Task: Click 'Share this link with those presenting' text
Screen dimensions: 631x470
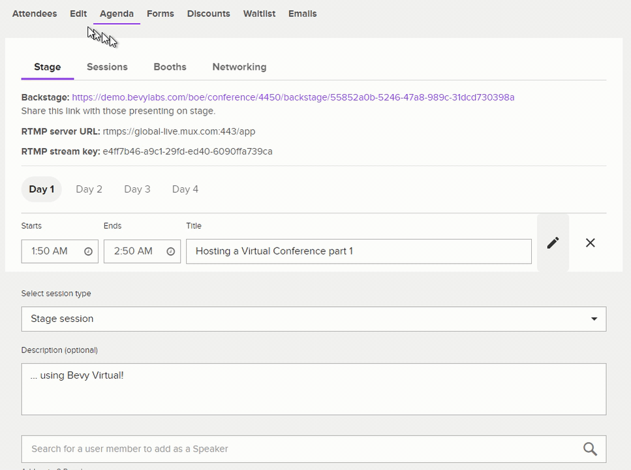Action: click(118, 111)
